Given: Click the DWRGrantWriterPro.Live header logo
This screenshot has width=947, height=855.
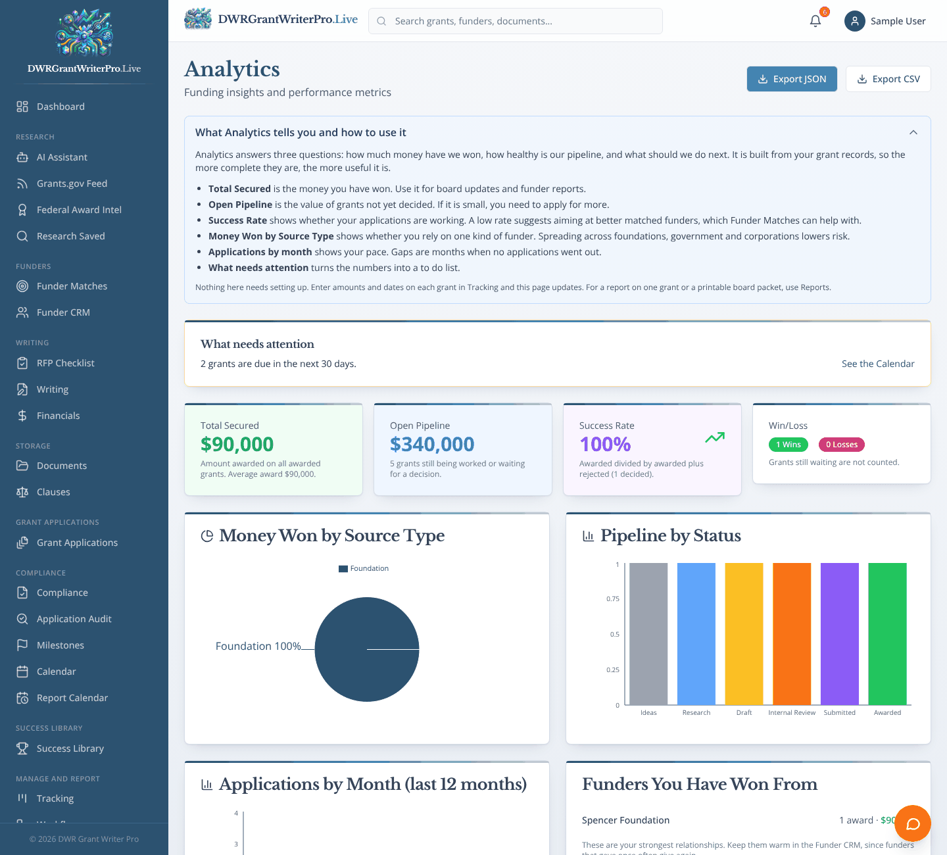Looking at the screenshot, I should click(x=271, y=19).
